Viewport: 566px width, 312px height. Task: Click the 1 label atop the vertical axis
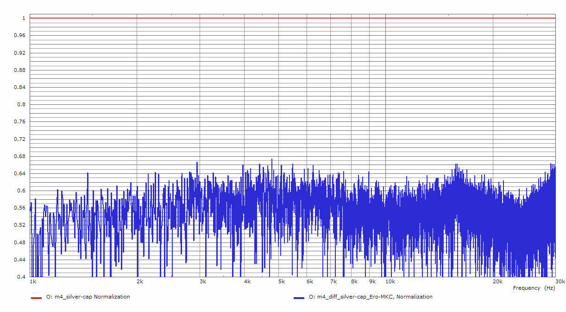[x=23, y=19]
